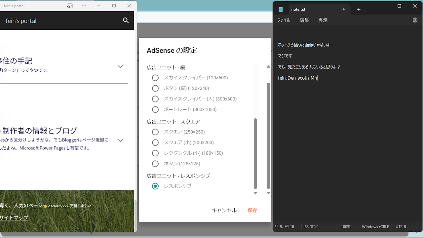Click outer dialog scrollbar up arrow
The width and height of the screenshot is (423, 238).
tap(268, 67)
